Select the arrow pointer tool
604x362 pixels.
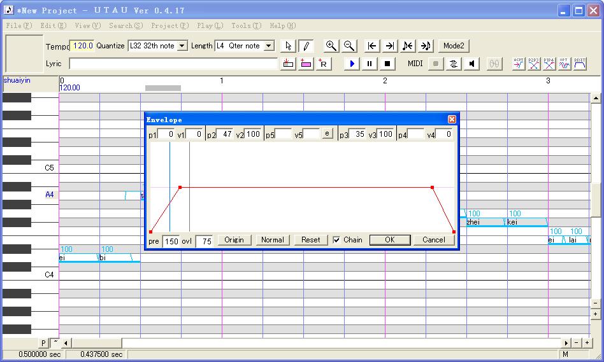(288, 46)
